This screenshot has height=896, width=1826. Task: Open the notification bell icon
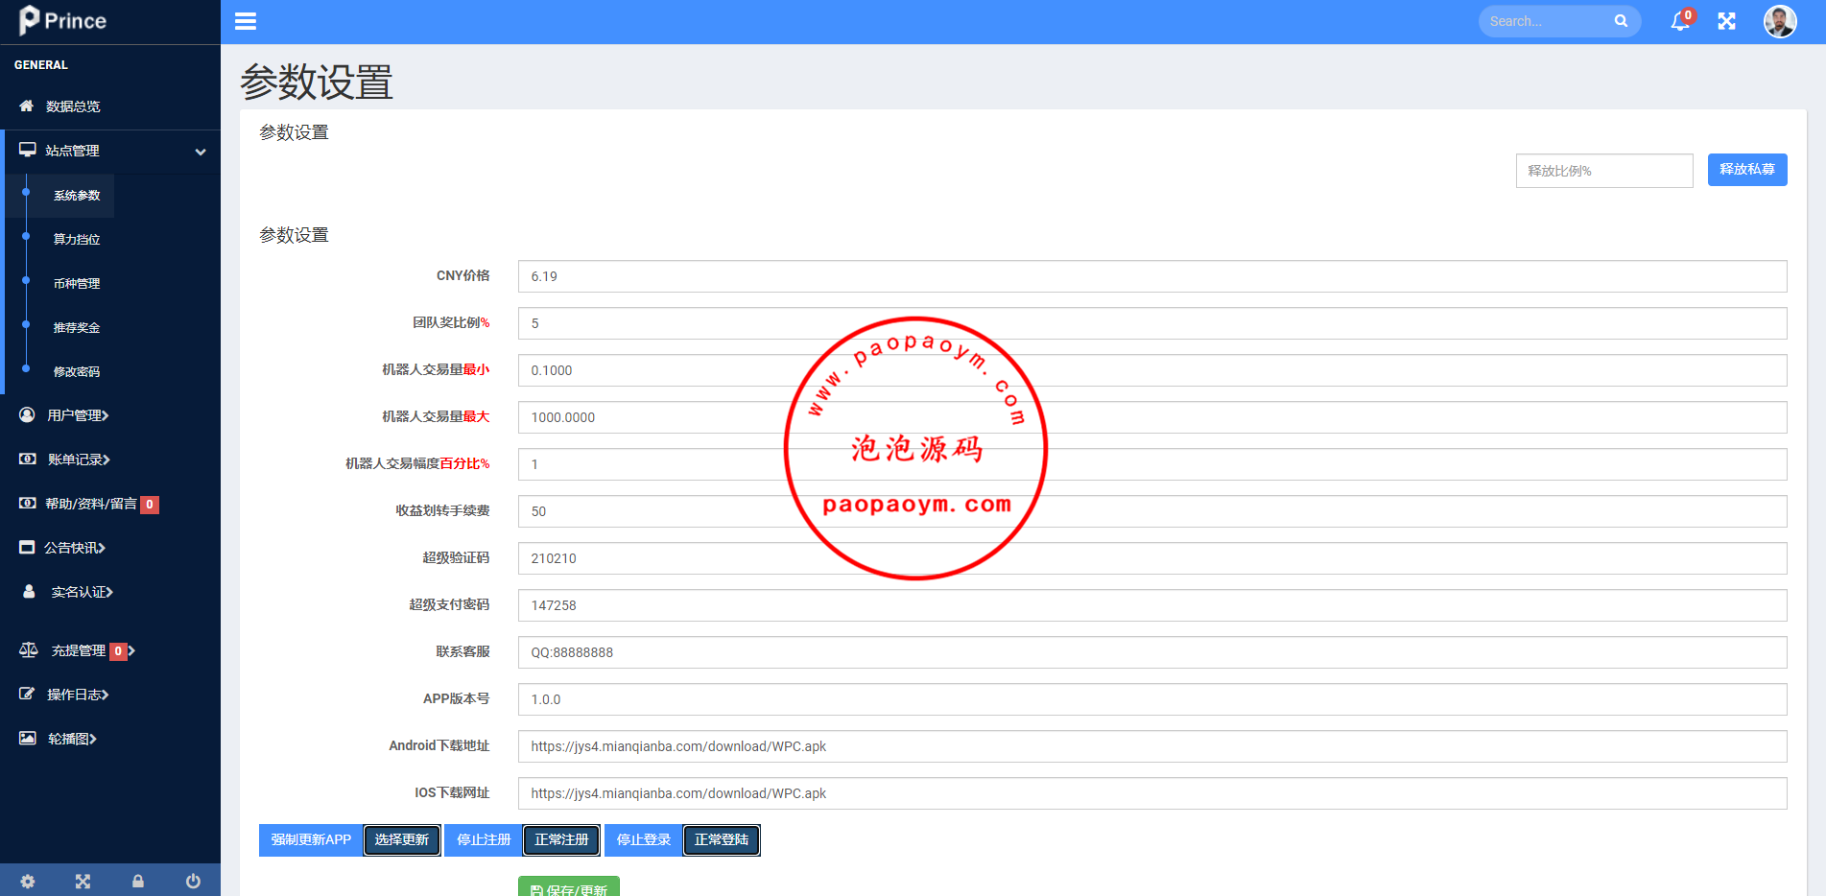click(x=1680, y=21)
